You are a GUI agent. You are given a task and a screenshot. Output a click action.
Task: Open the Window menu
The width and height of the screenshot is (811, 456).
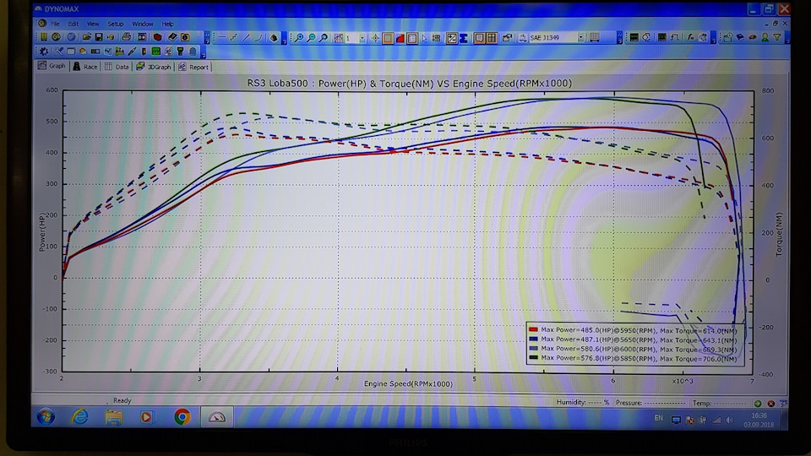(x=142, y=24)
